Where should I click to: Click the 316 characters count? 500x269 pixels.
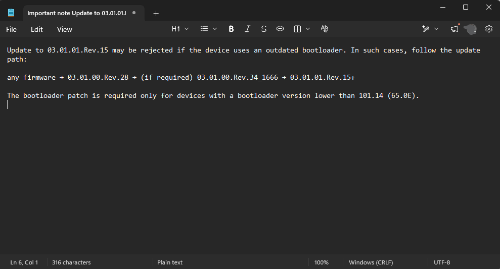click(x=71, y=262)
